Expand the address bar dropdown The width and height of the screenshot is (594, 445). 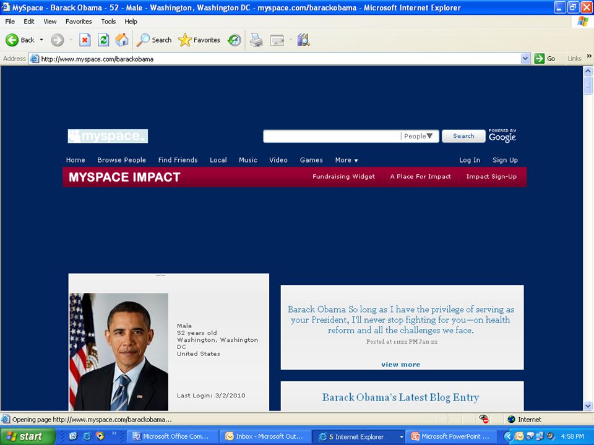coord(525,59)
